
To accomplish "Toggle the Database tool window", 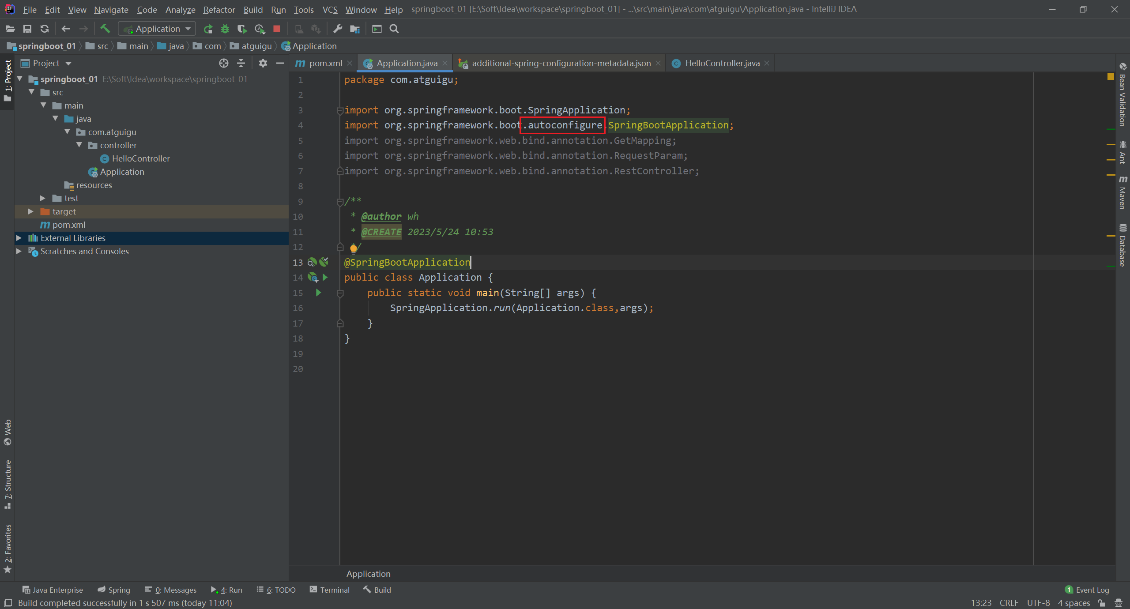I will [1122, 245].
